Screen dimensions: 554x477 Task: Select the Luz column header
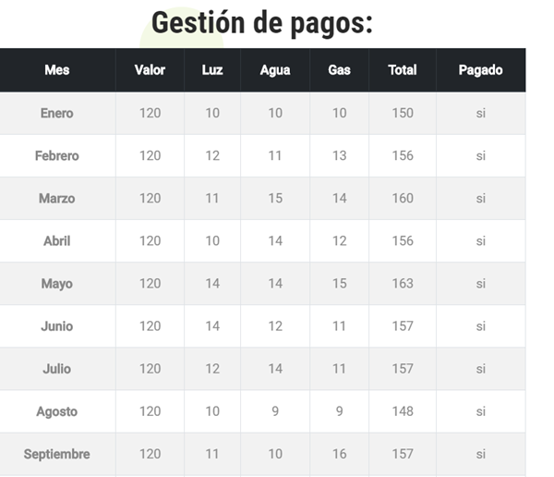212,70
